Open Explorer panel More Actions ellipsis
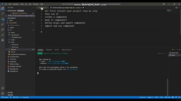Image resolution: width=181 pixels, height=101 pixels. (x=33, y=8)
